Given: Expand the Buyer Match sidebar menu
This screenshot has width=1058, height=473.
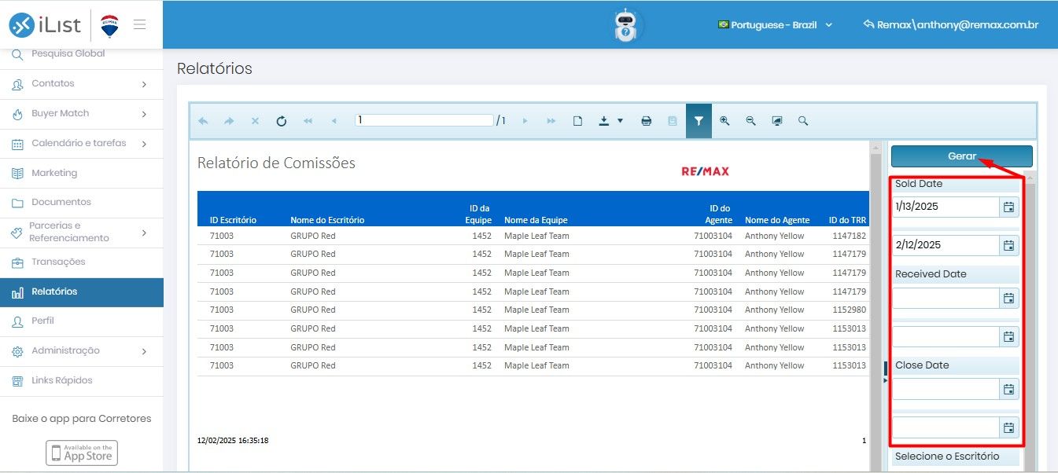Looking at the screenshot, I should point(82,114).
